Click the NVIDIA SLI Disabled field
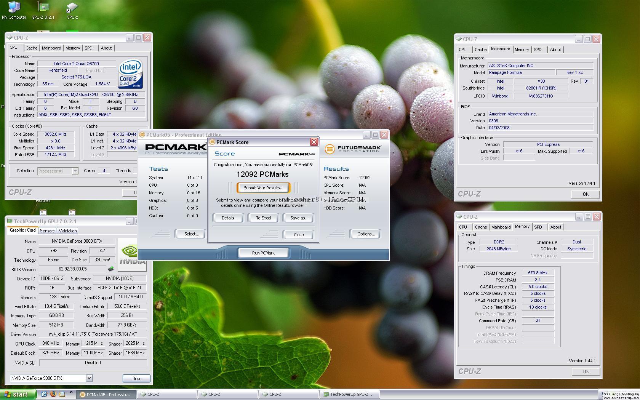 tap(93, 363)
